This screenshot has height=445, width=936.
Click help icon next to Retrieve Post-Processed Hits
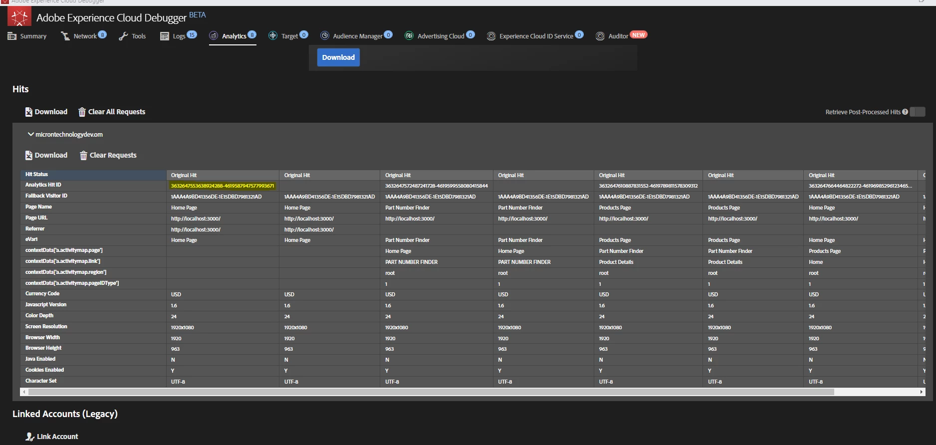[x=905, y=112]
